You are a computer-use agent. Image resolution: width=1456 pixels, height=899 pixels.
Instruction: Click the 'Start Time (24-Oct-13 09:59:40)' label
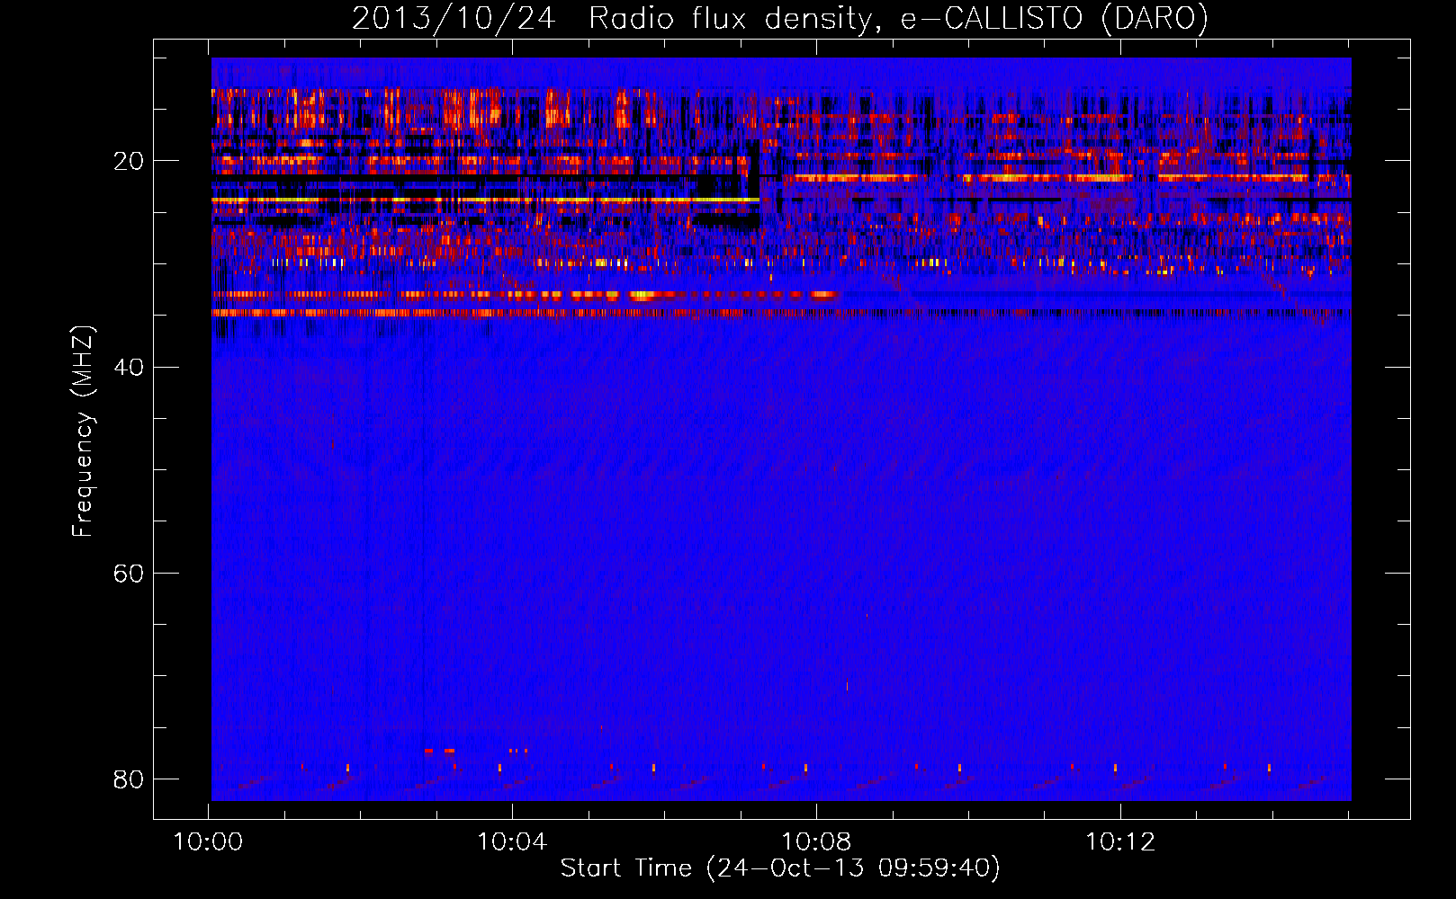coord(780,868)
